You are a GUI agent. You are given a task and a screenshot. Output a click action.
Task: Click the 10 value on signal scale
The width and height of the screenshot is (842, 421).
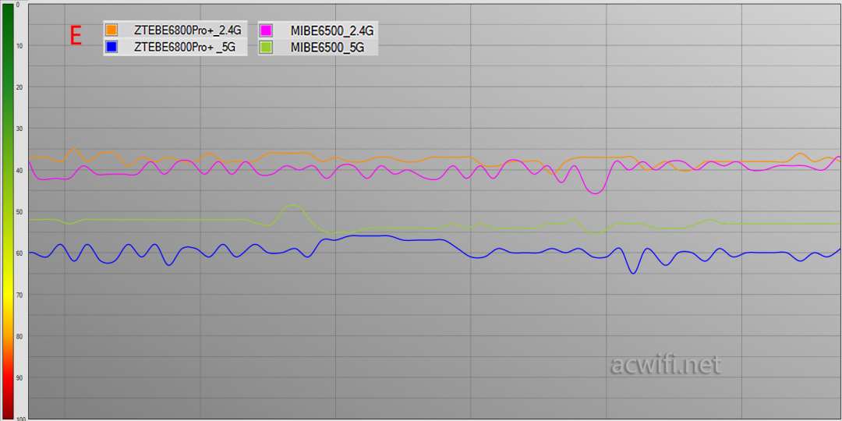pyautogui.click(x=19, y=45)
